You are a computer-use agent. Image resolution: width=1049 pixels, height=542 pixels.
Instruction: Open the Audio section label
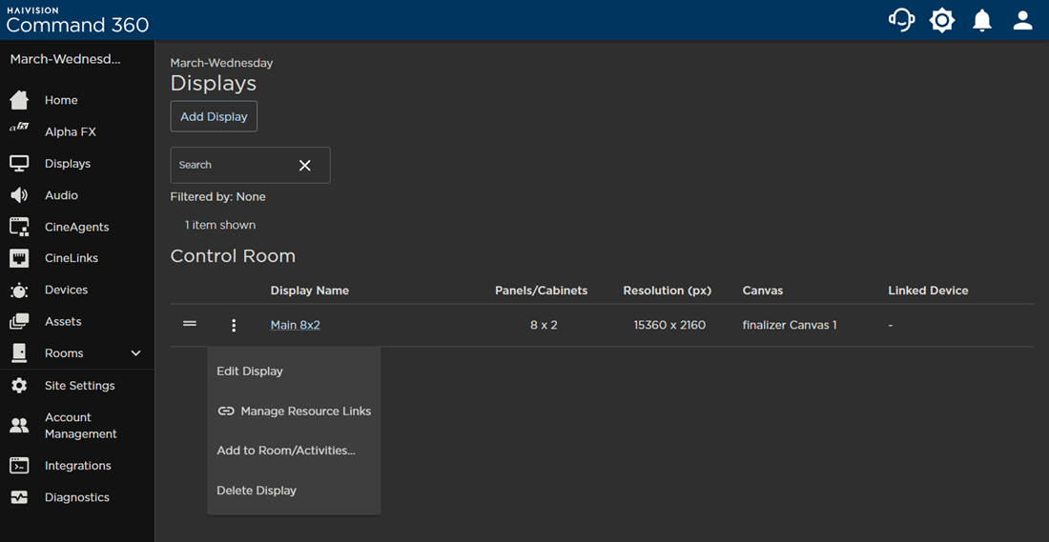(61, 195)
